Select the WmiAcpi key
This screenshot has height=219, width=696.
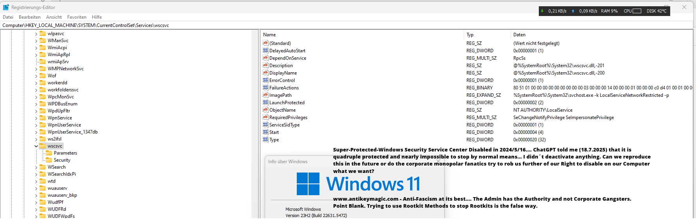(x=57, y=48)
